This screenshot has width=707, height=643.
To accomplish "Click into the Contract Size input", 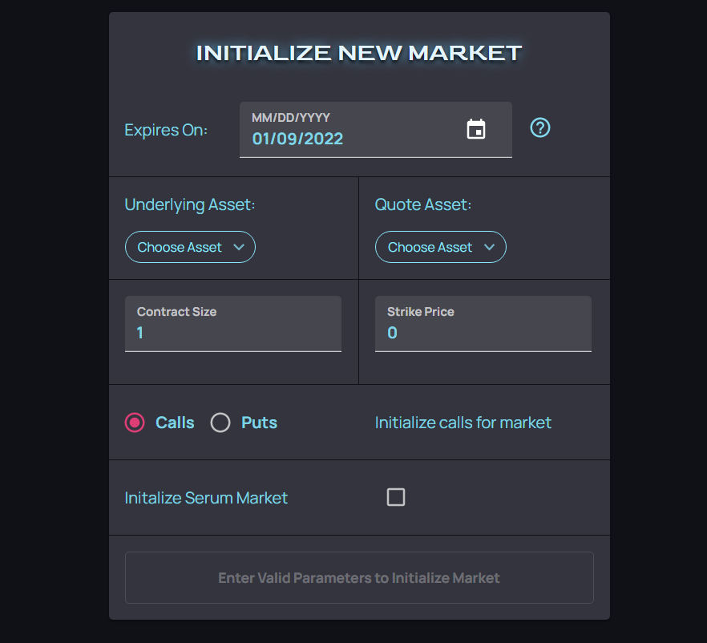I will coord(232,332).
